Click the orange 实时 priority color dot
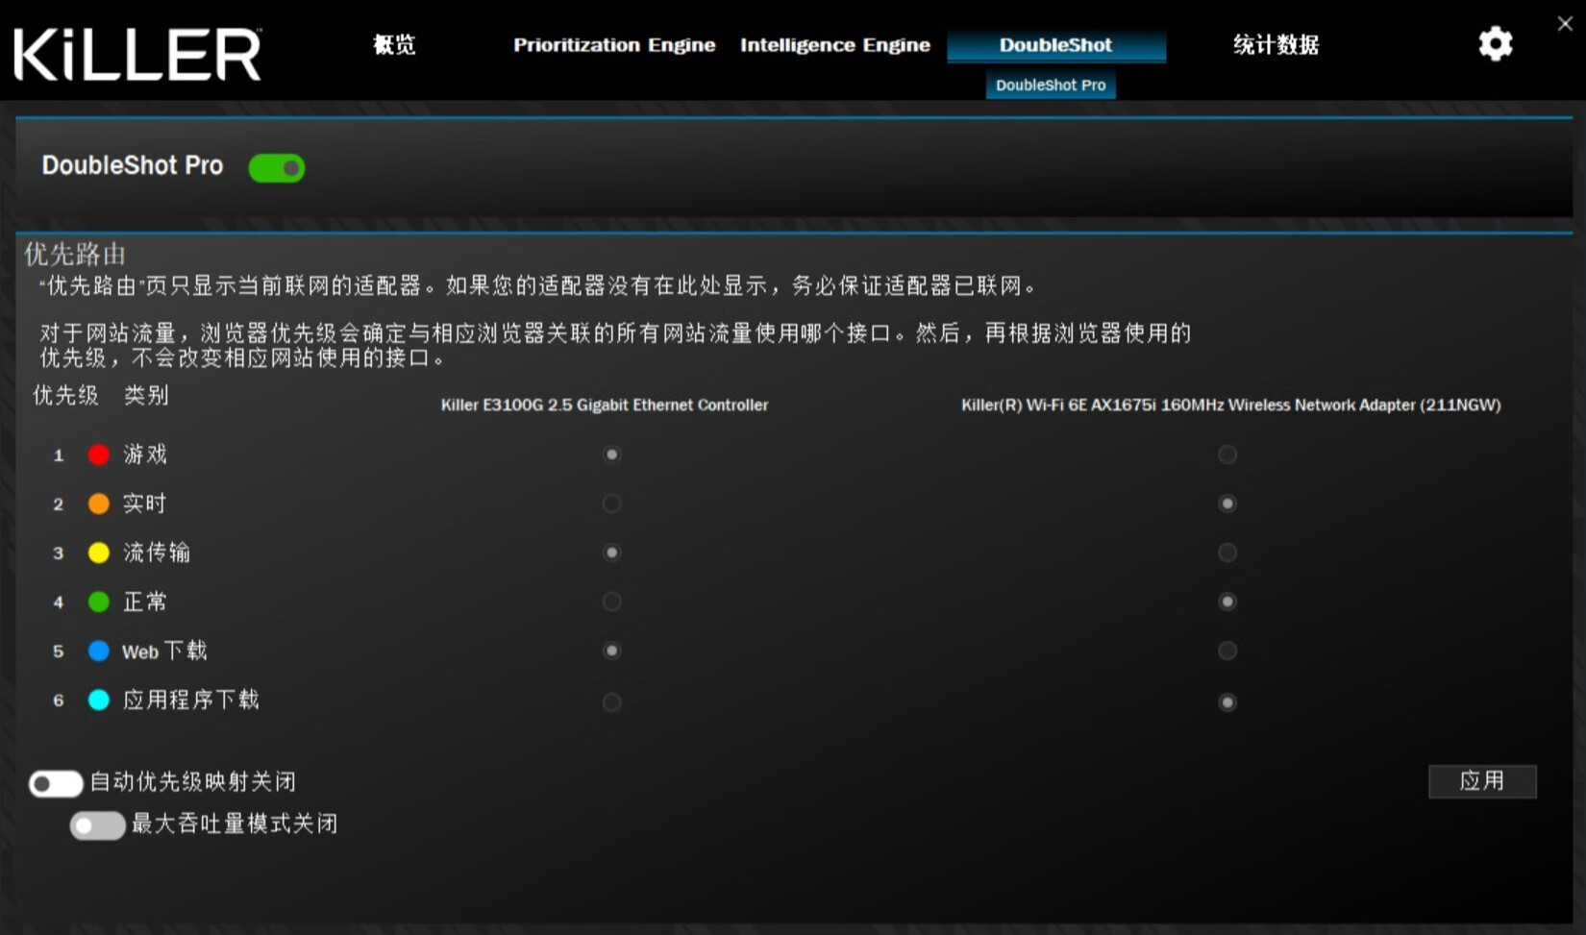The image size is (1586, 935). (98, 504)
